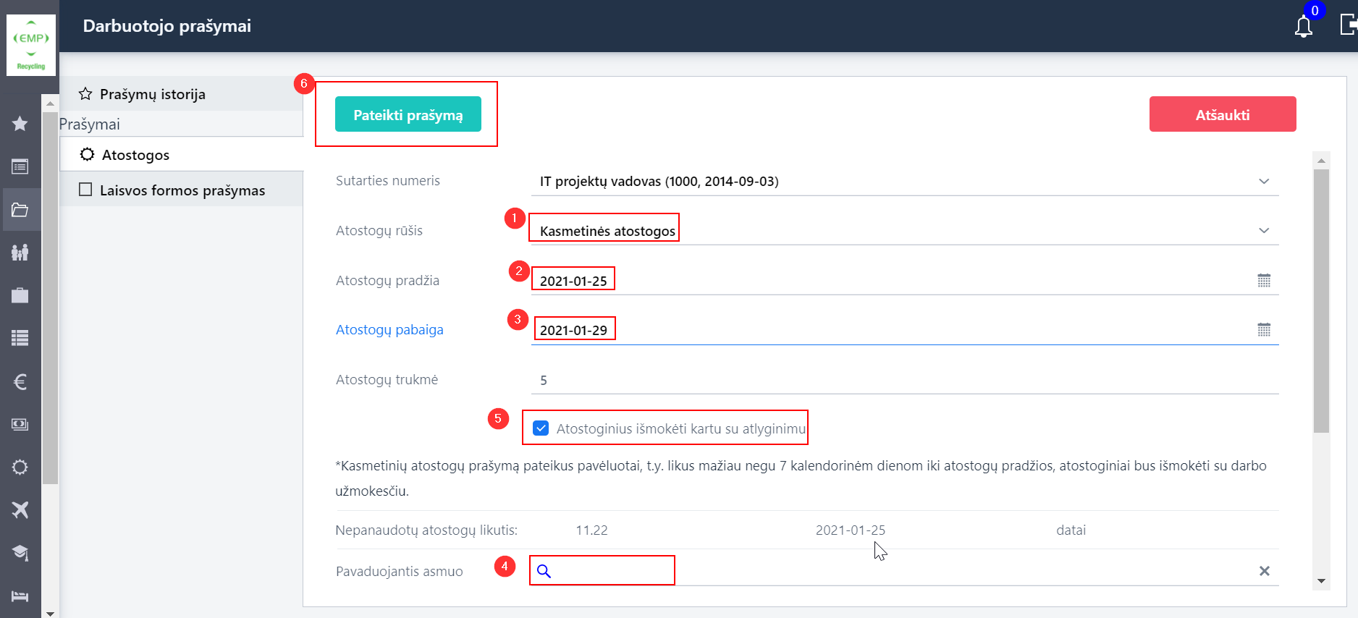The height and width of the screenshot is (618, 1358).
Task: Expand the Atostogų rūšis dropdown arrow
Action: coord(1264,231)
